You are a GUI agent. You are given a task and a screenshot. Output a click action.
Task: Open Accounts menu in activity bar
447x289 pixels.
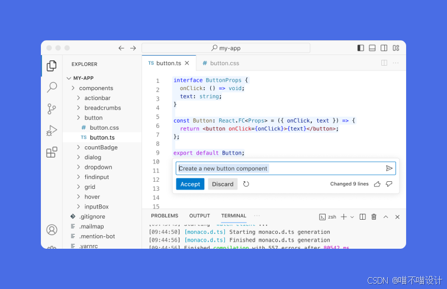[x=52, y=230]
